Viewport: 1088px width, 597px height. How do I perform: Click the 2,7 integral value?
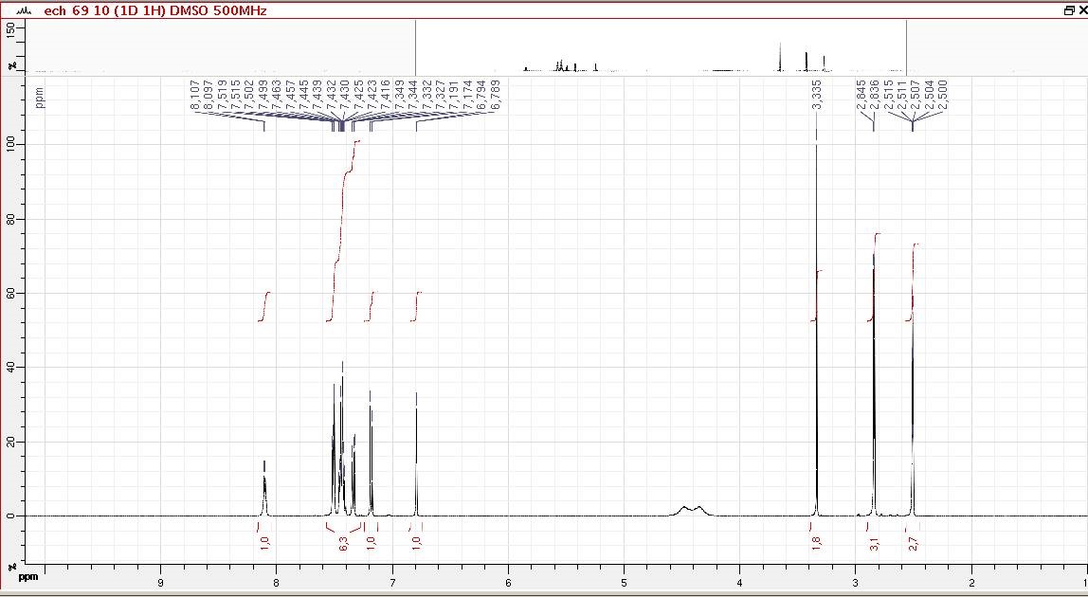tap(913, 542)
